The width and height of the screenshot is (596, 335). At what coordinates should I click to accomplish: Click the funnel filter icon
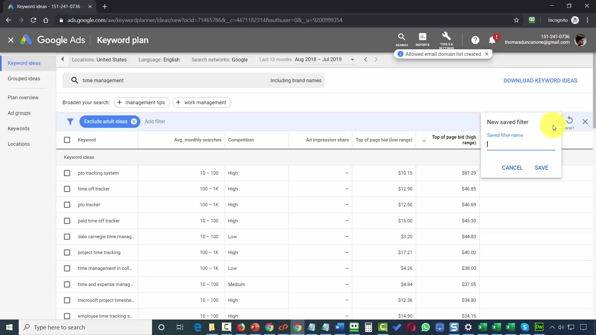click(70, 122)
